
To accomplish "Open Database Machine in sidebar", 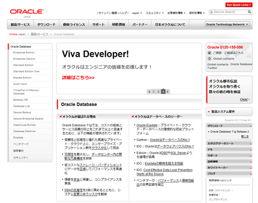I will pyautogui.click(x=24, y=131).
